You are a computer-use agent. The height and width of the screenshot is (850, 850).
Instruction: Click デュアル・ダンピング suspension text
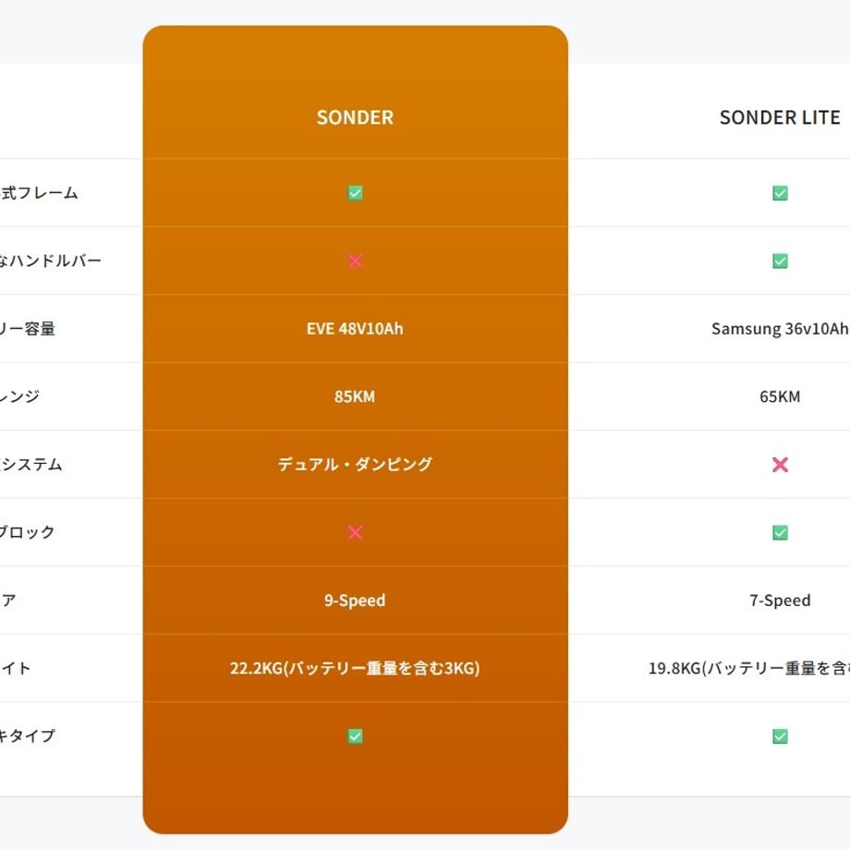click(x=355, y=464)
